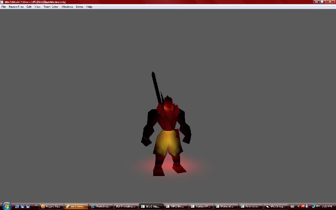Click the War3 Model Editor taskbar button
The width and height of the screenshot is (336, 210).
[151, 207]
